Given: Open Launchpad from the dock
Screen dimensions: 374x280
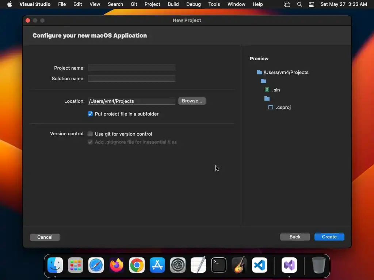Looking at the screenshot, I should [x=76, y=265].
